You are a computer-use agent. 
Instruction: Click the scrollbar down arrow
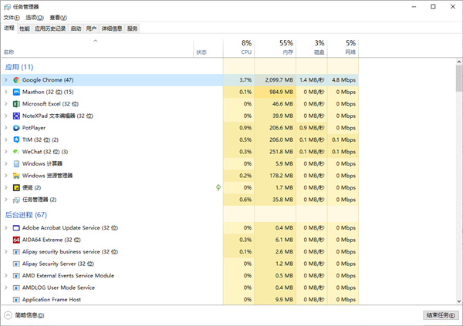458,301
